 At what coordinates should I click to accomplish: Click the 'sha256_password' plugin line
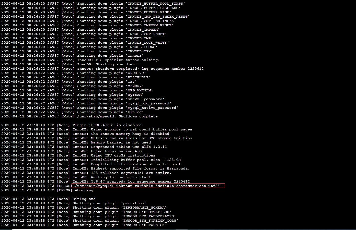83,99
